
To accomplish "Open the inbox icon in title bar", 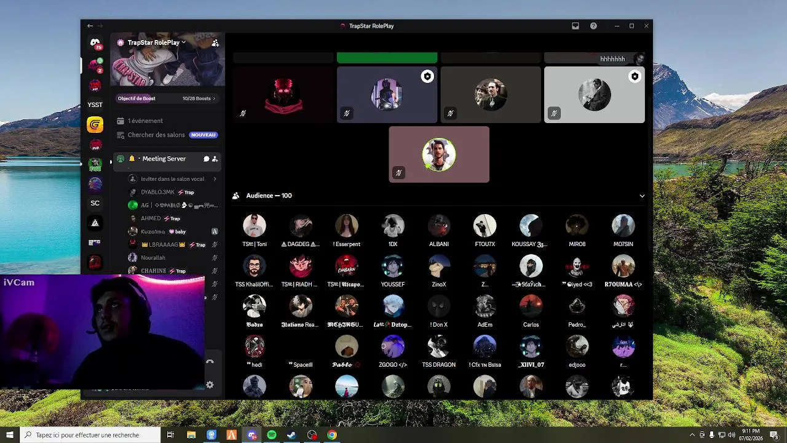I will (x=575, y=26).
